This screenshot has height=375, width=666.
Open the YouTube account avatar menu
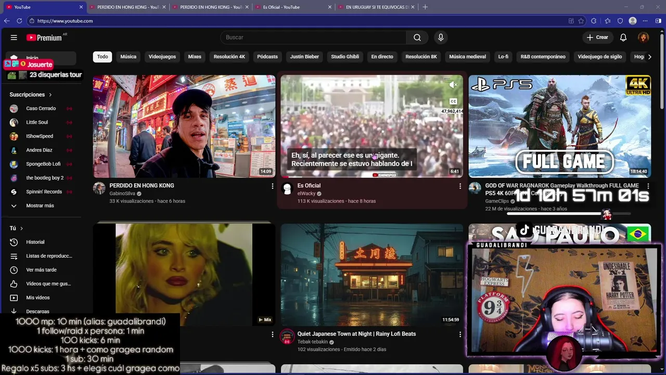tap(644, 37)
